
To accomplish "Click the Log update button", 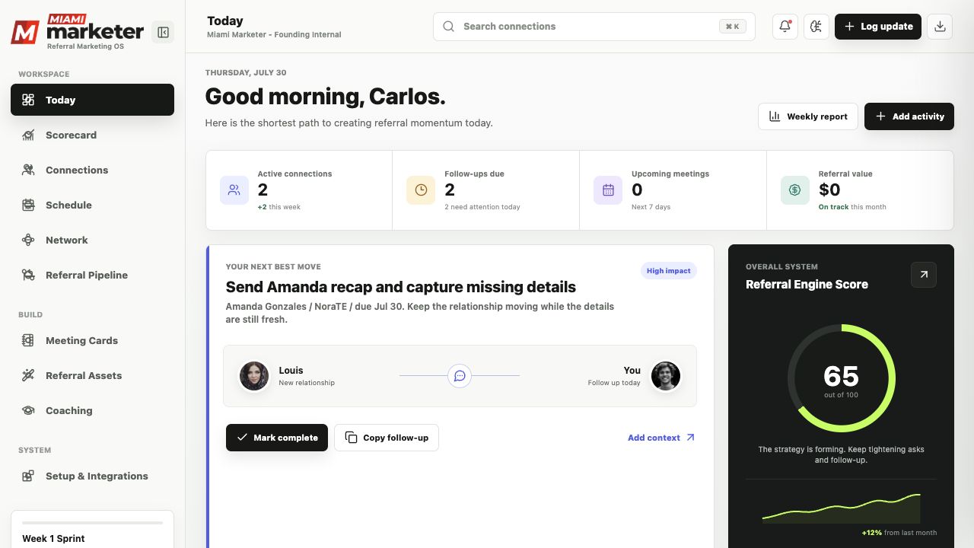I will (878, 27).
